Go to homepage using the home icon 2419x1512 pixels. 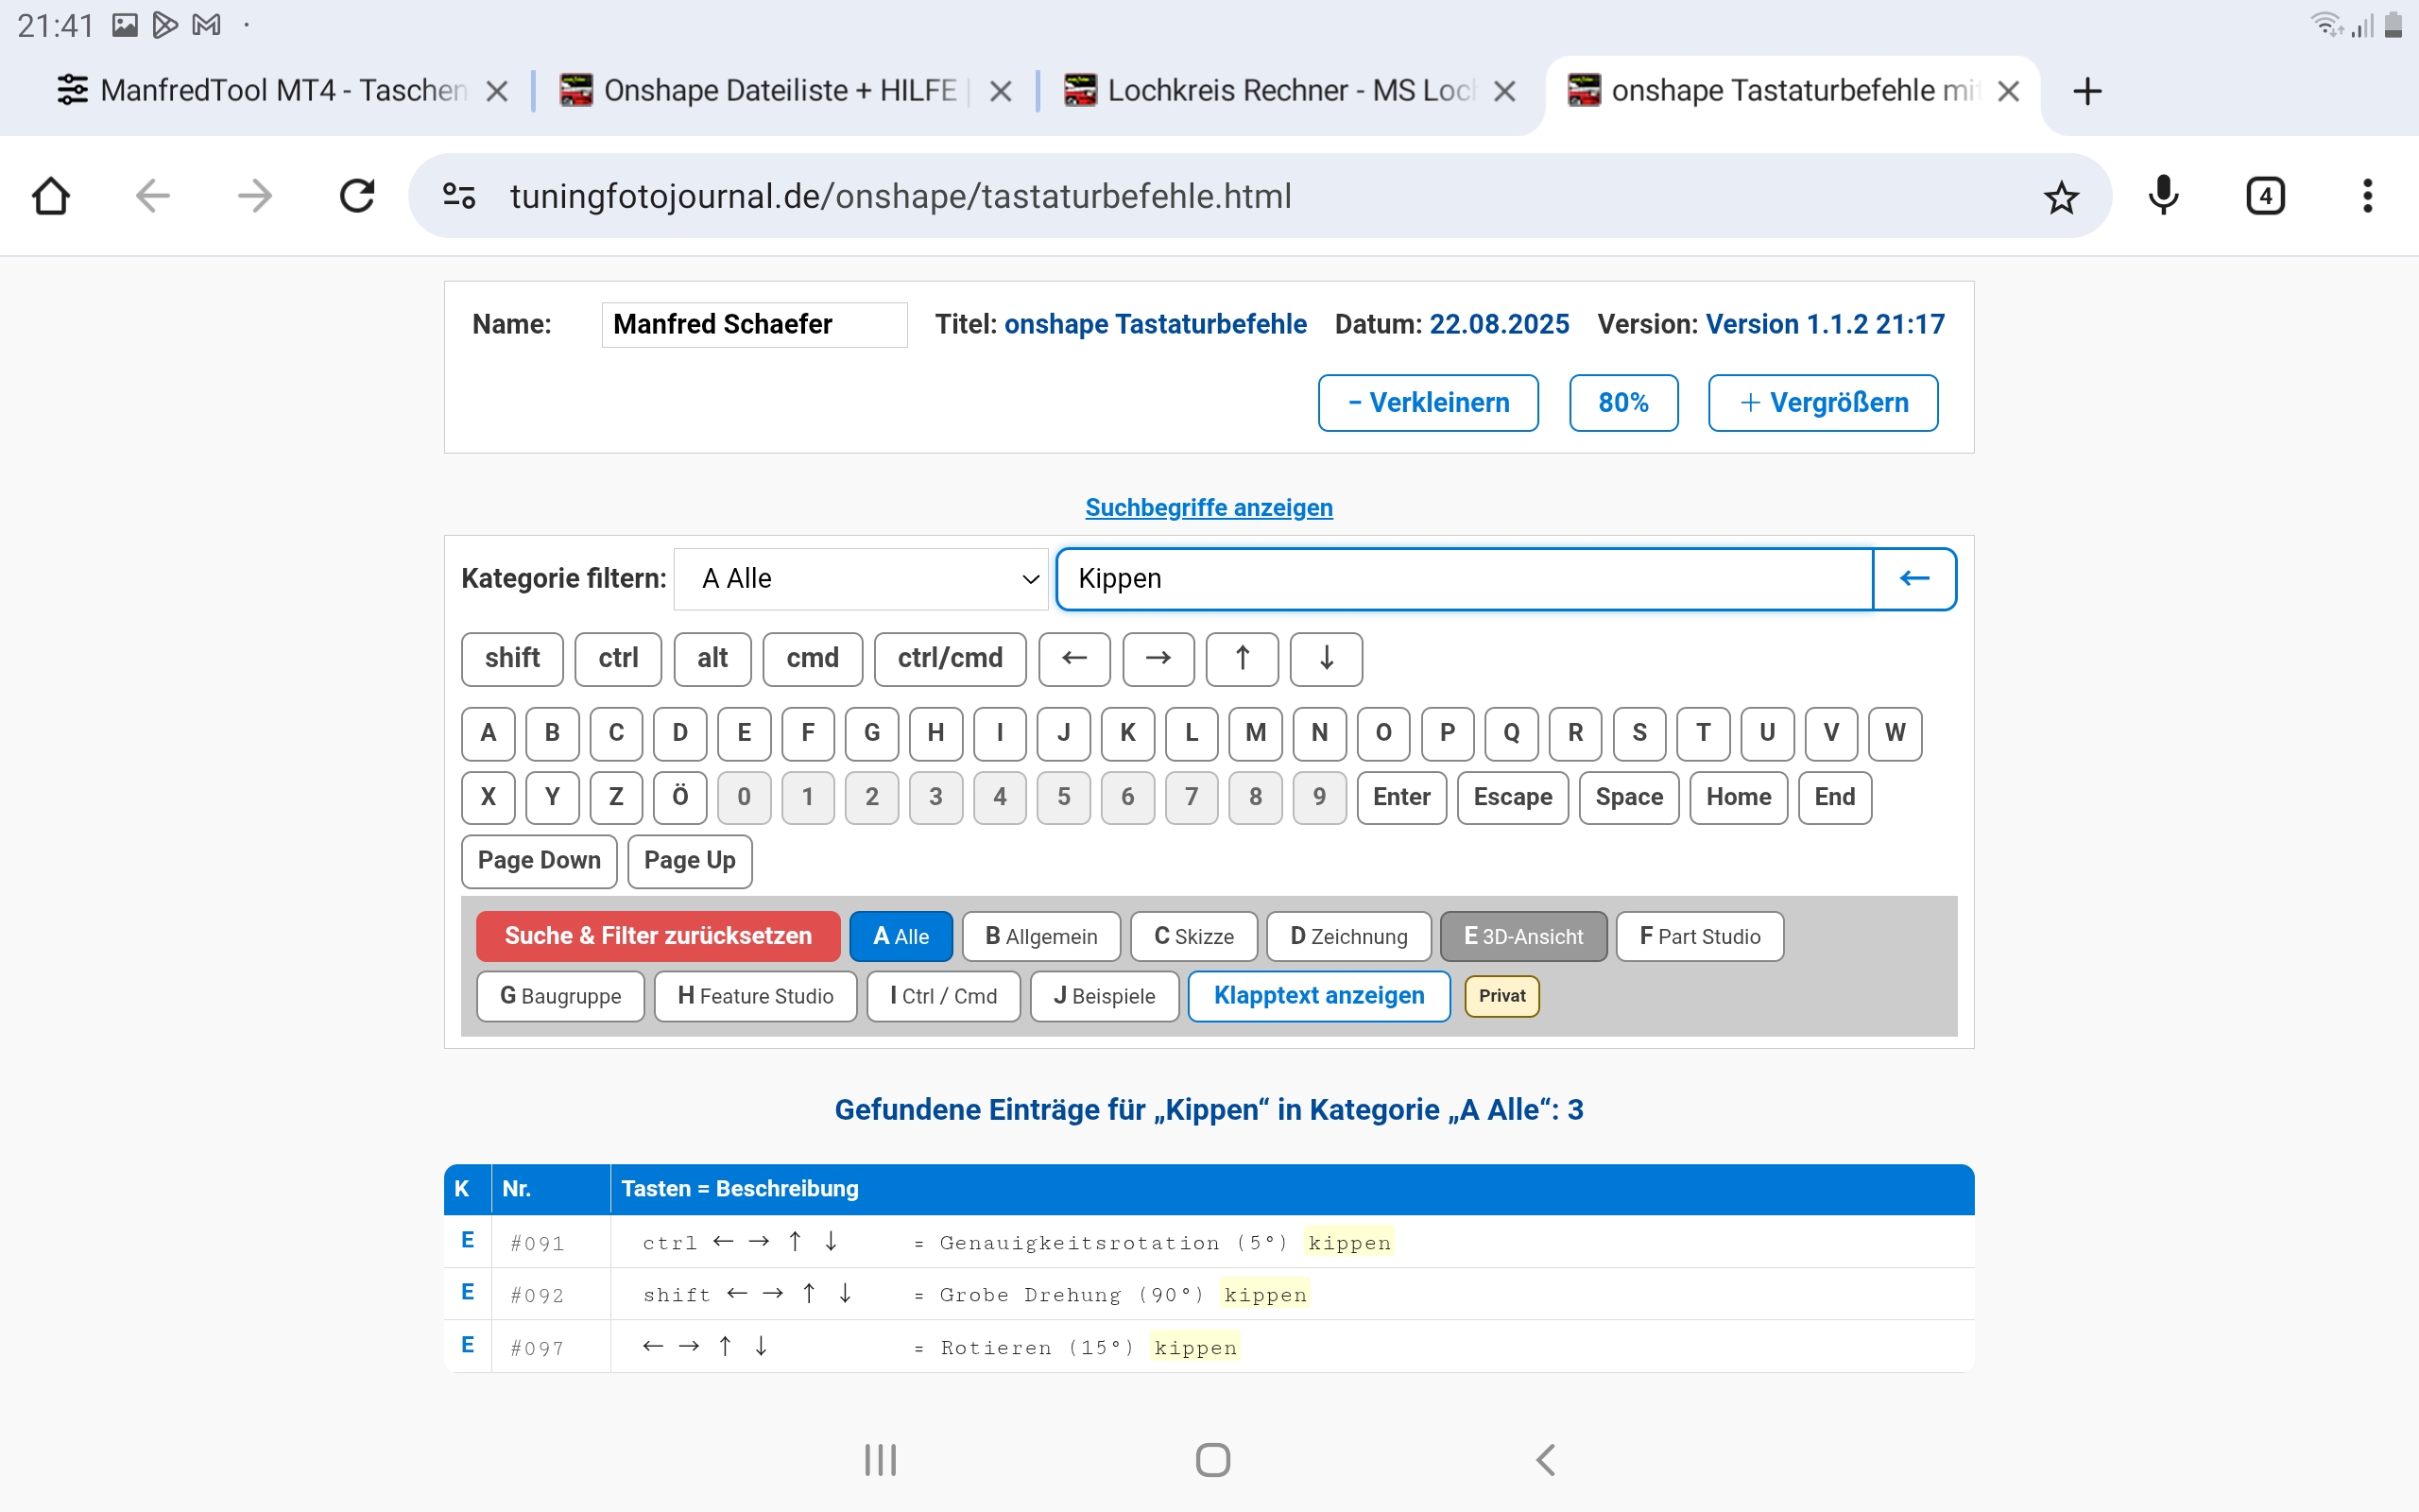click(x=50, y=195)
